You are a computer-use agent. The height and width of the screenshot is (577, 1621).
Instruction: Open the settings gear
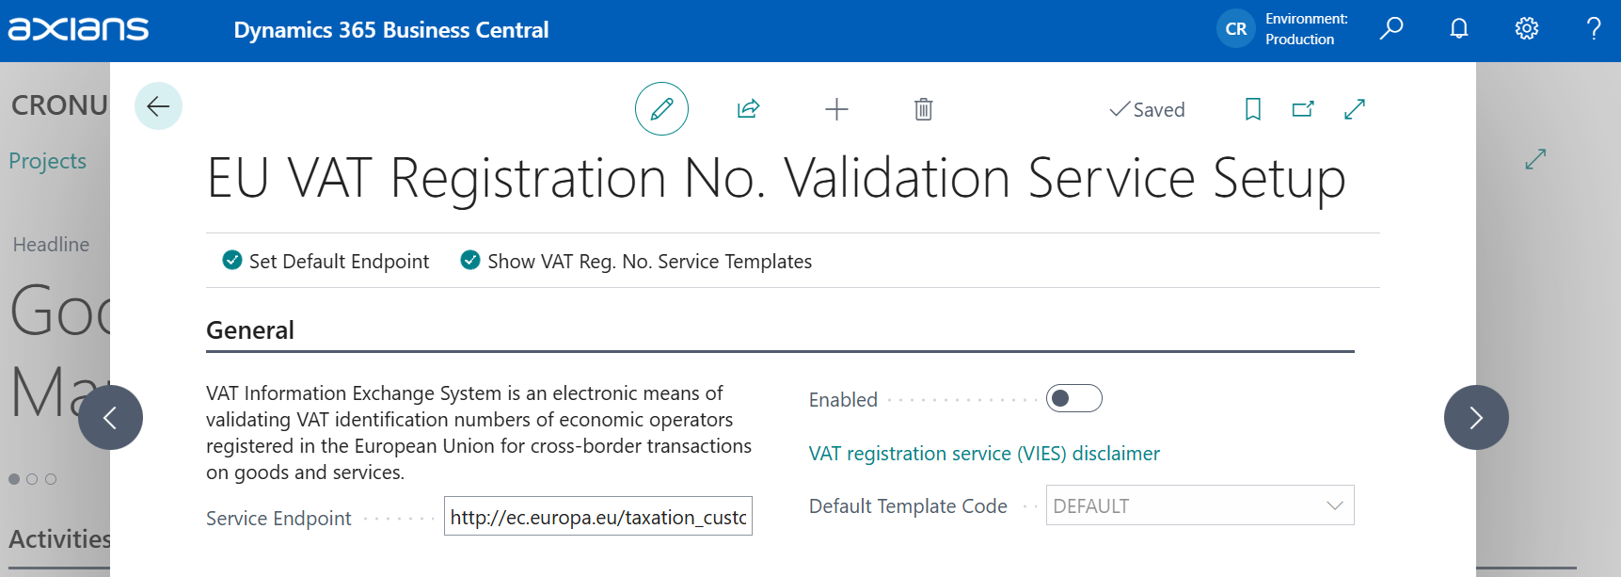coord(1526,29)
